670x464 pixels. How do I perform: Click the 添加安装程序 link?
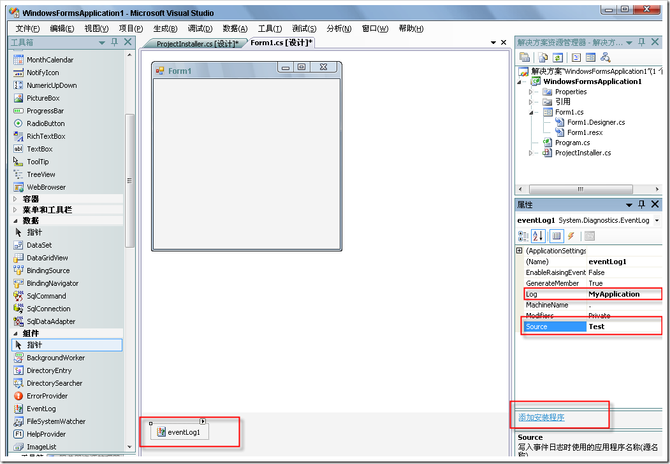(541, 418)
